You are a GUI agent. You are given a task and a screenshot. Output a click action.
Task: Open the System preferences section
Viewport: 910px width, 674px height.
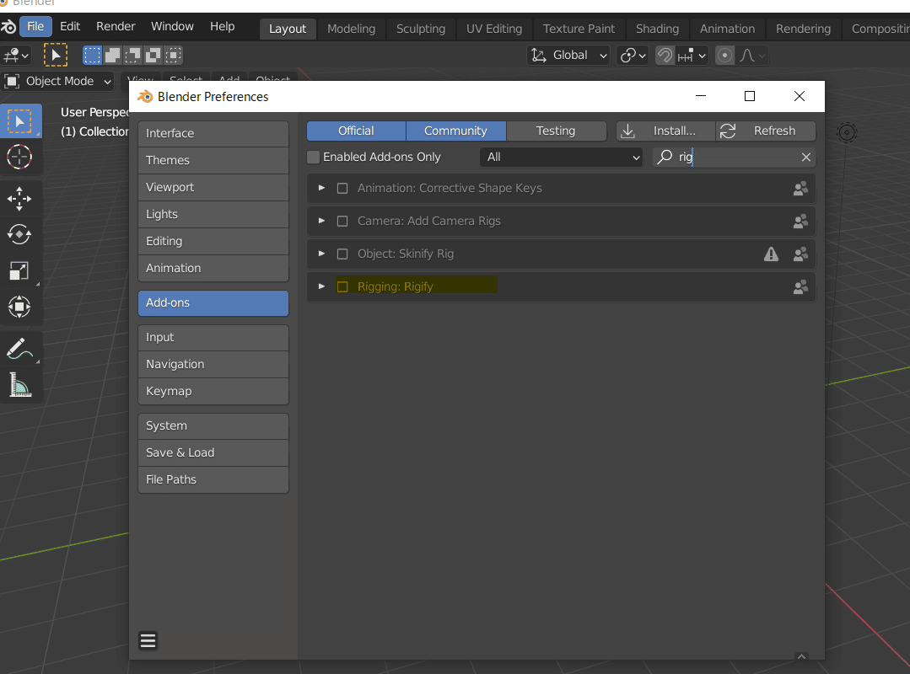[x=213, y=426]
